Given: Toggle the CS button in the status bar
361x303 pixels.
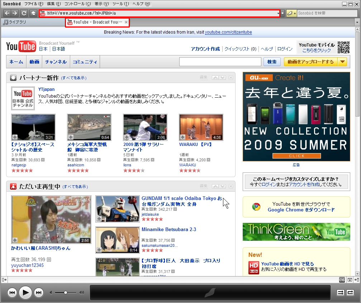Looking at the screenshot, I should pyautogui.click(x=342, y=280).
